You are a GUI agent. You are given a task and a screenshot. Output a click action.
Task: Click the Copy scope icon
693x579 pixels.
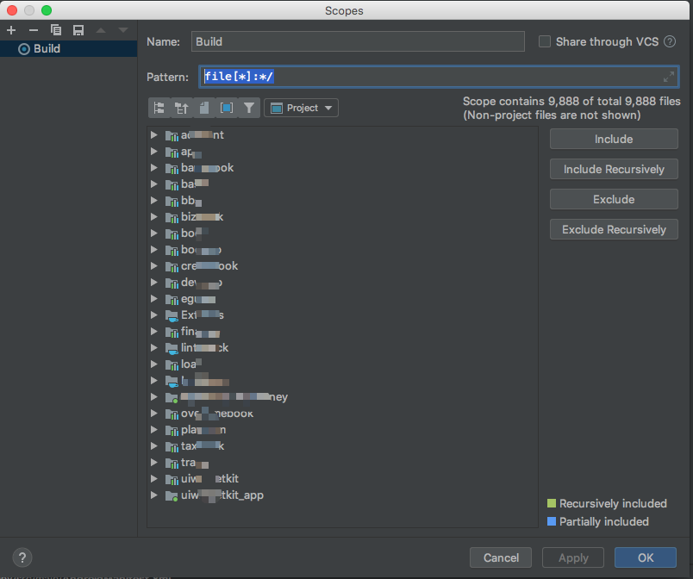[55, 29]
